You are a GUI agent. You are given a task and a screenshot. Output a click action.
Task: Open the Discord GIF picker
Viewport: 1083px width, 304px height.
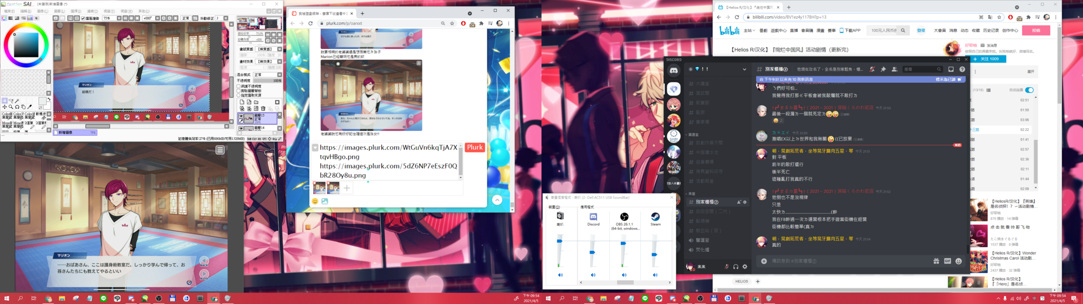coord(947,261)
